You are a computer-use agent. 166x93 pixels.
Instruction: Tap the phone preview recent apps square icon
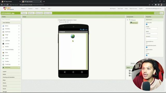click(82, 72)
